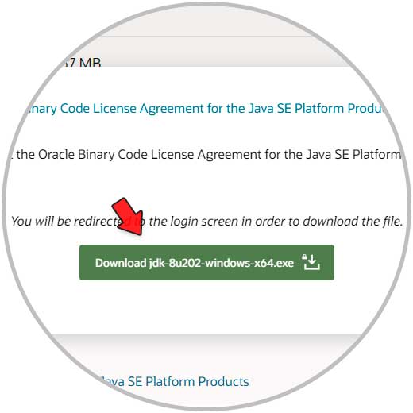Viewport: 413px width, 413px height.
Task: Click the italic login redirect notice text
Action: pyautogui.click(x=207, y=222)
